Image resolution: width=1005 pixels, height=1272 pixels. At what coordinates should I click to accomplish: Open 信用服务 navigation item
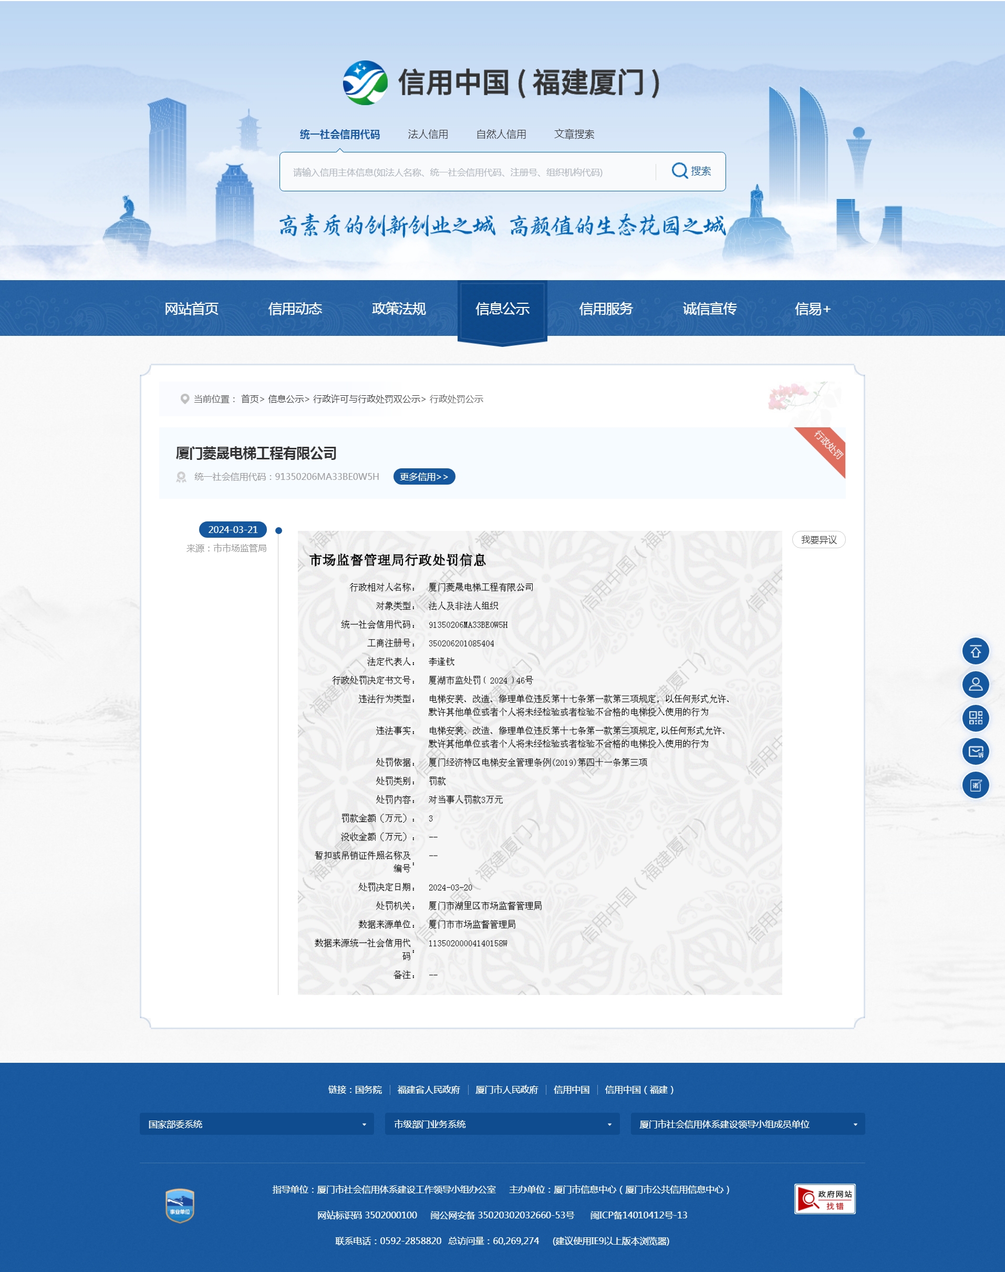pos(606,309)
